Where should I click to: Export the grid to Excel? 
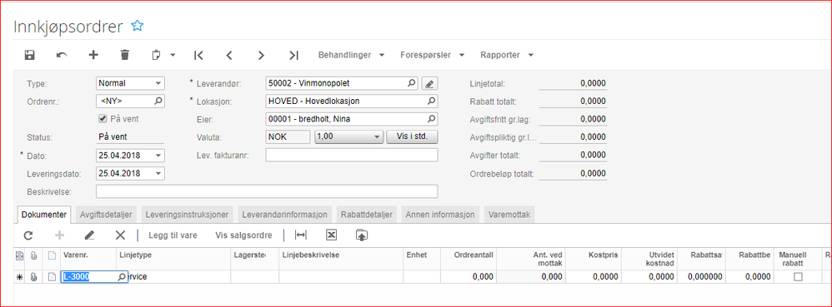(x=332, y=235)
